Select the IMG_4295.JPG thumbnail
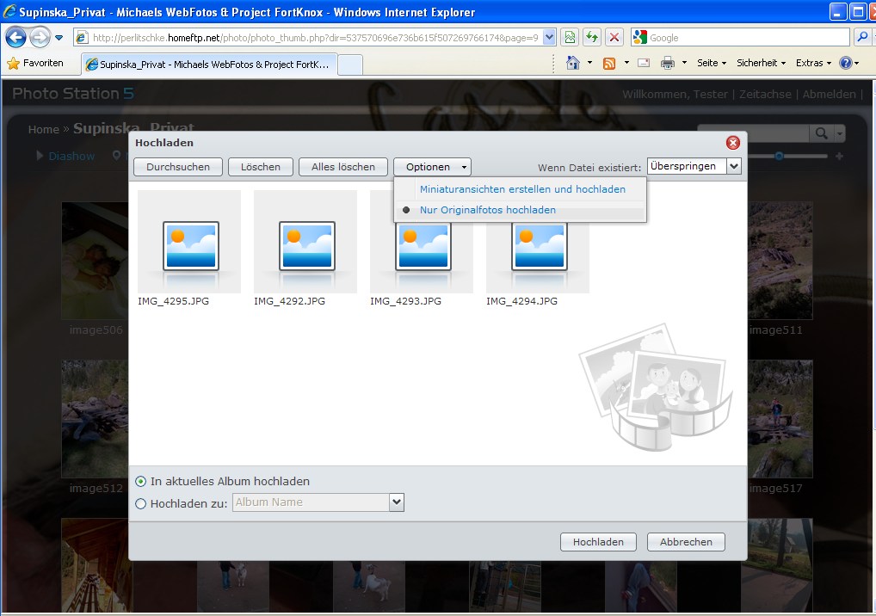 pos(189,245)
